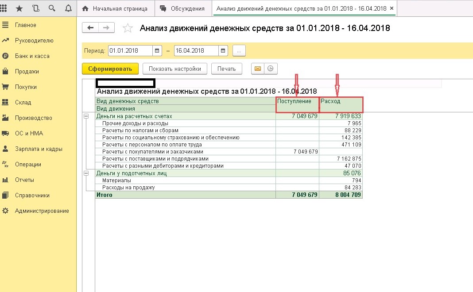473x292 pixels.
Task: Click the Руководителю chart icon
Action: pyautogui.click(x=5, y=40)
